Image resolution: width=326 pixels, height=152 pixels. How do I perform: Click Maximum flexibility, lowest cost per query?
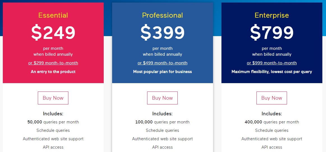click(272, 72)
